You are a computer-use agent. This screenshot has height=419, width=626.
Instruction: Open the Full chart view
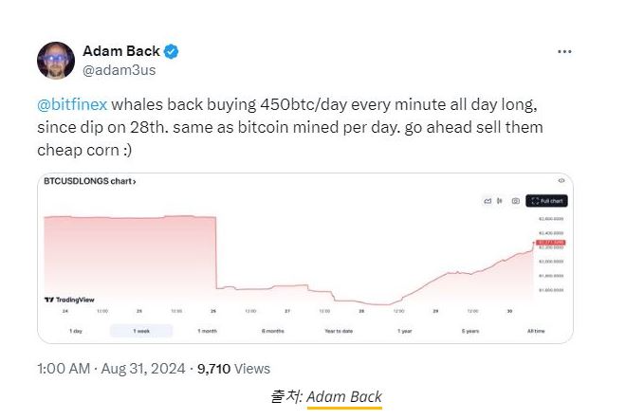547,201
